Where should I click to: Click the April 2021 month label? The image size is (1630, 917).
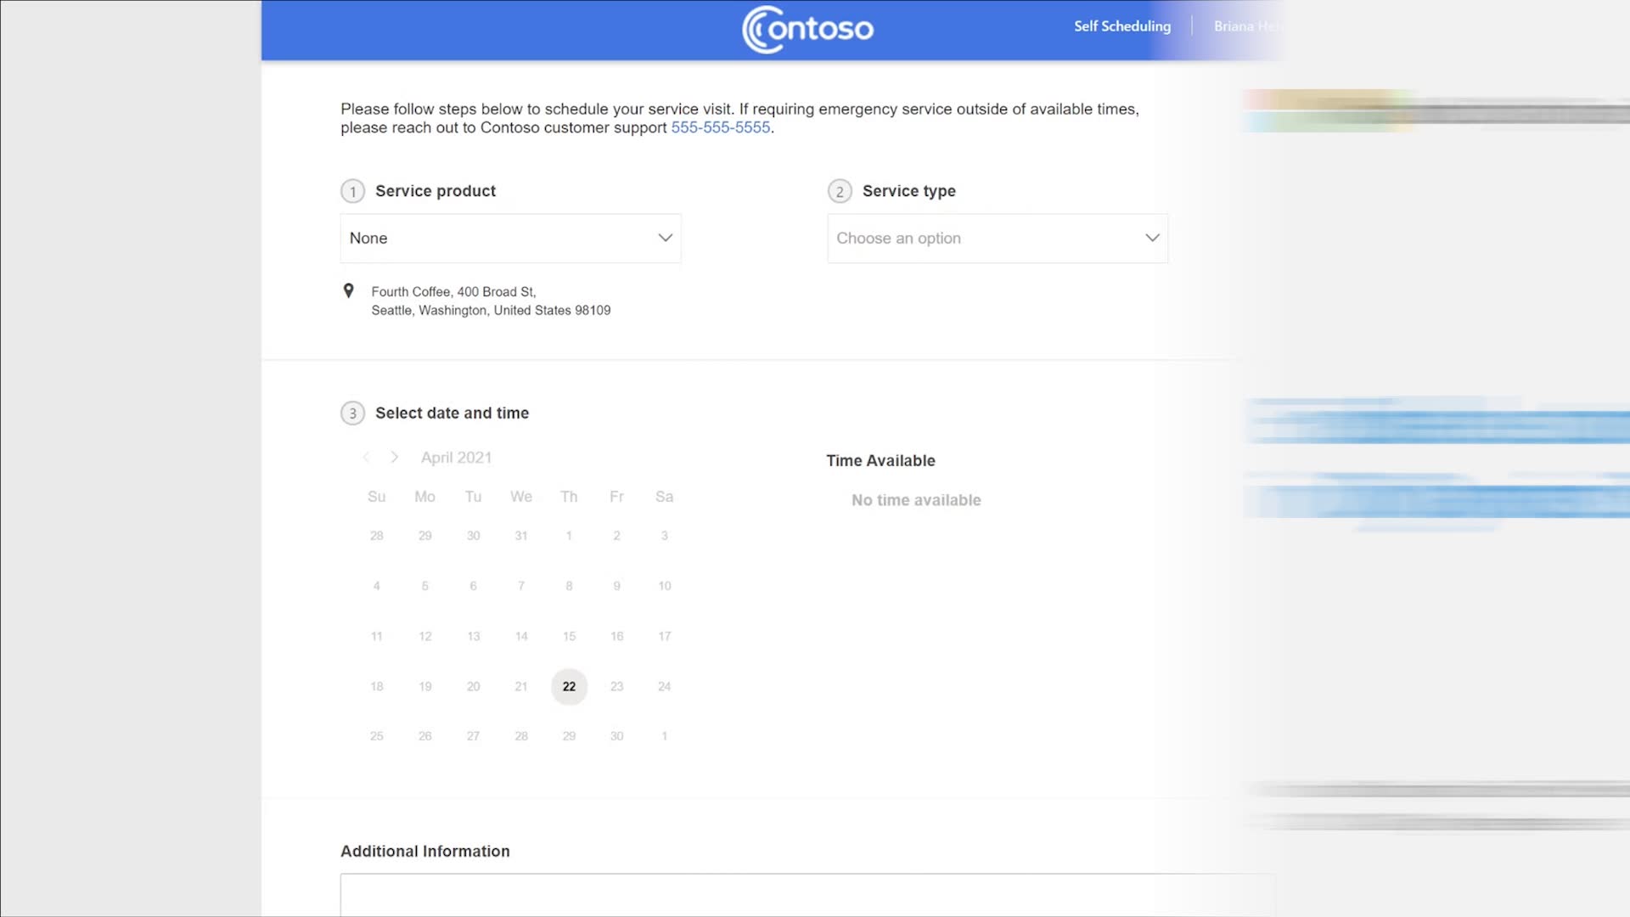pyautogui.click(x=457, y=457)
